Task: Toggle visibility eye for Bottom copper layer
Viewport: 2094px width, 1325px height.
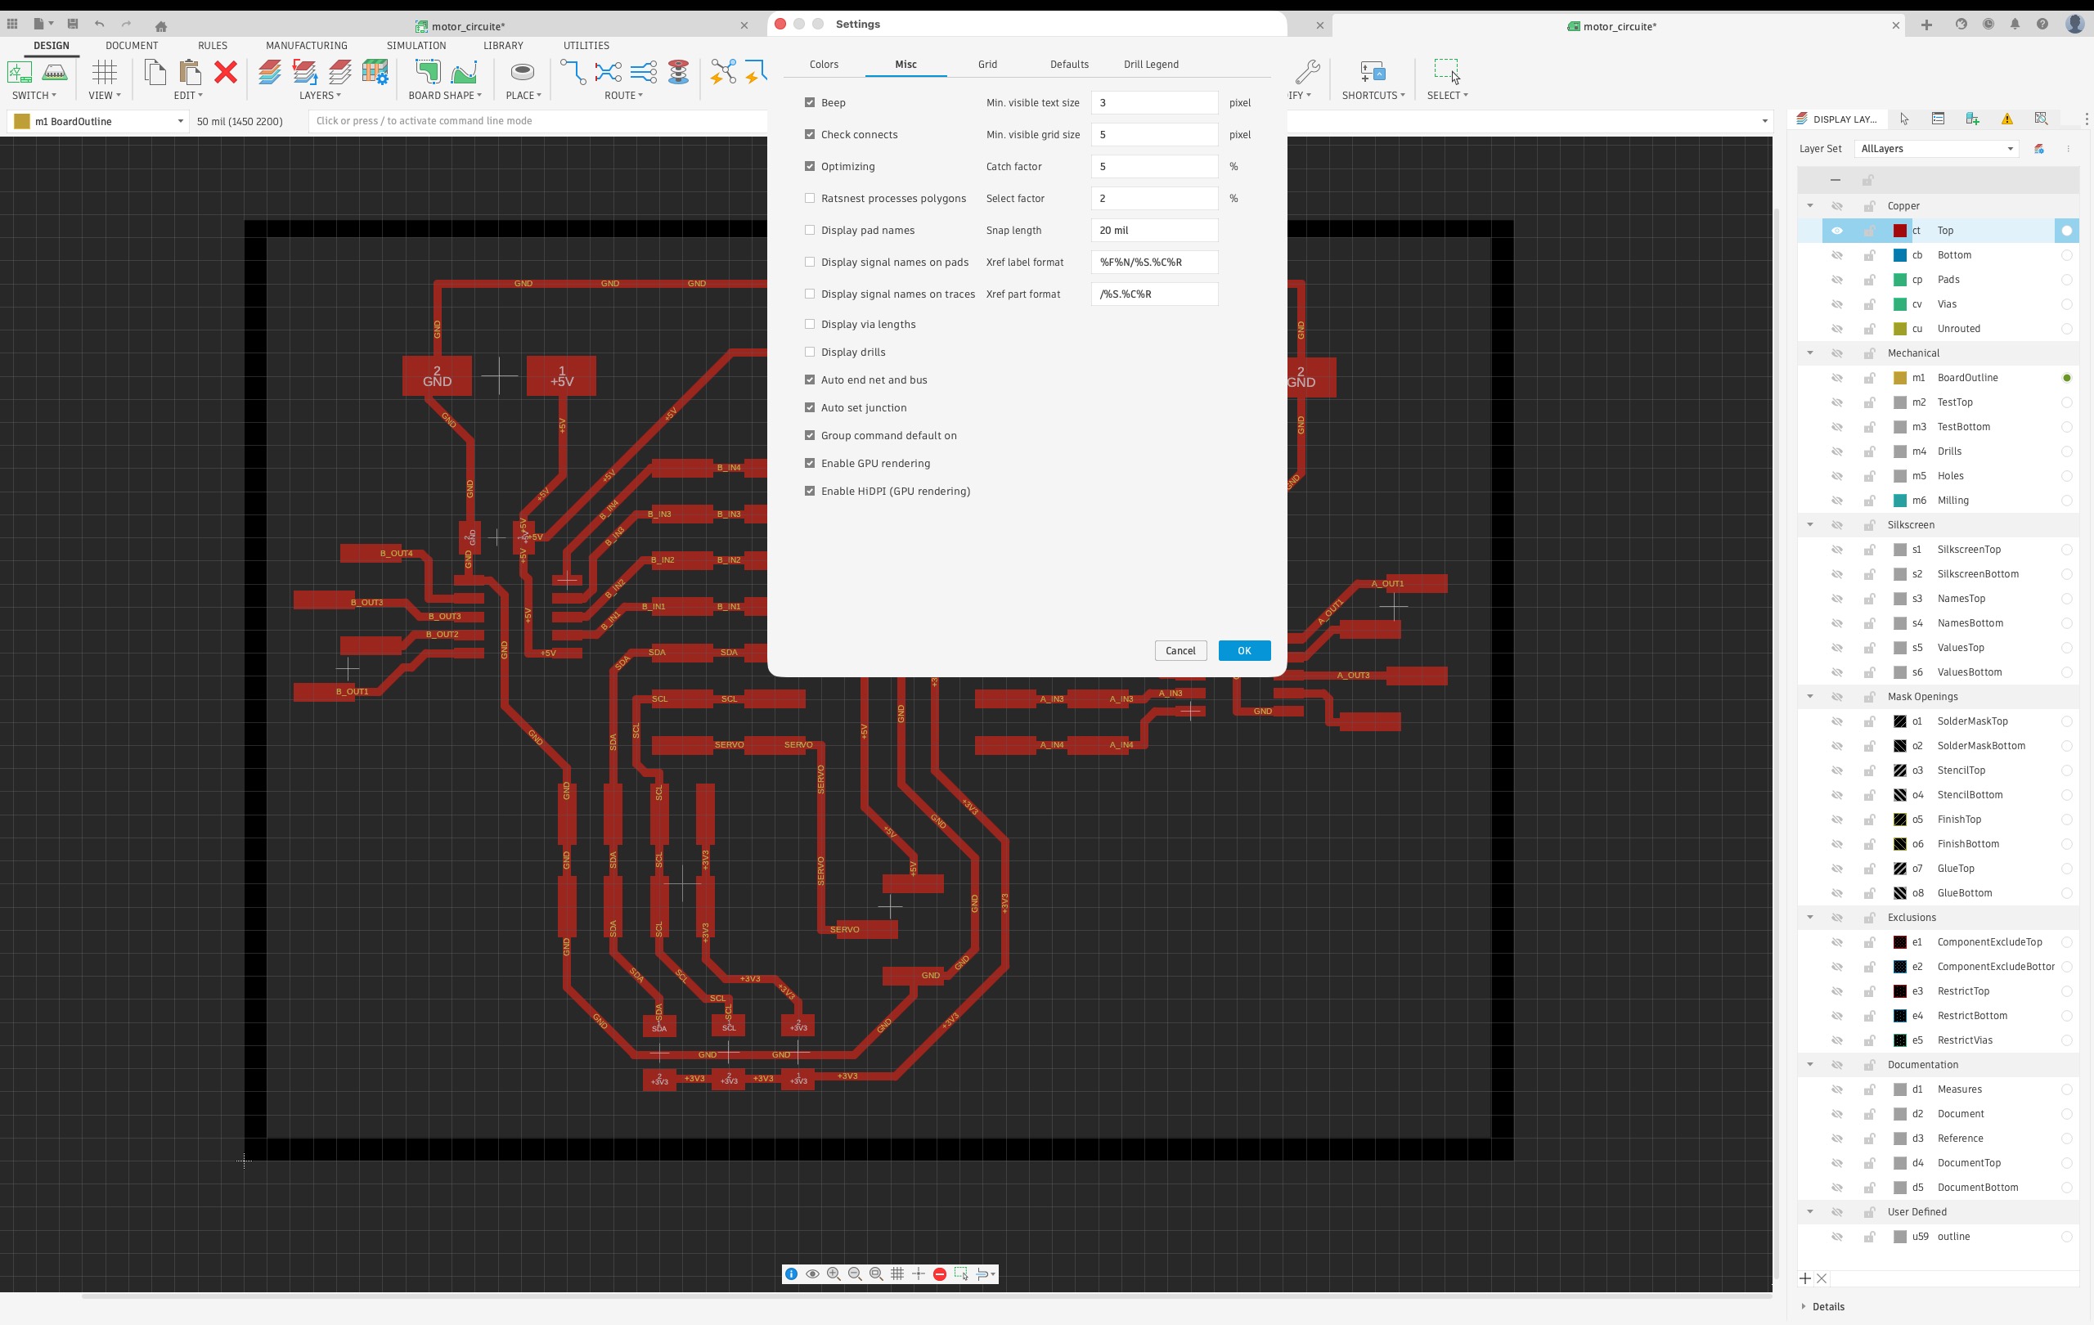Action: click(1836, 256)
